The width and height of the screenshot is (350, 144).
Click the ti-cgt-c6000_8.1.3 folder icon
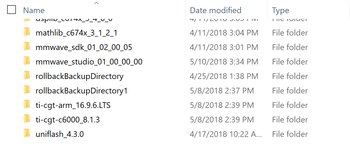point(27,120)
